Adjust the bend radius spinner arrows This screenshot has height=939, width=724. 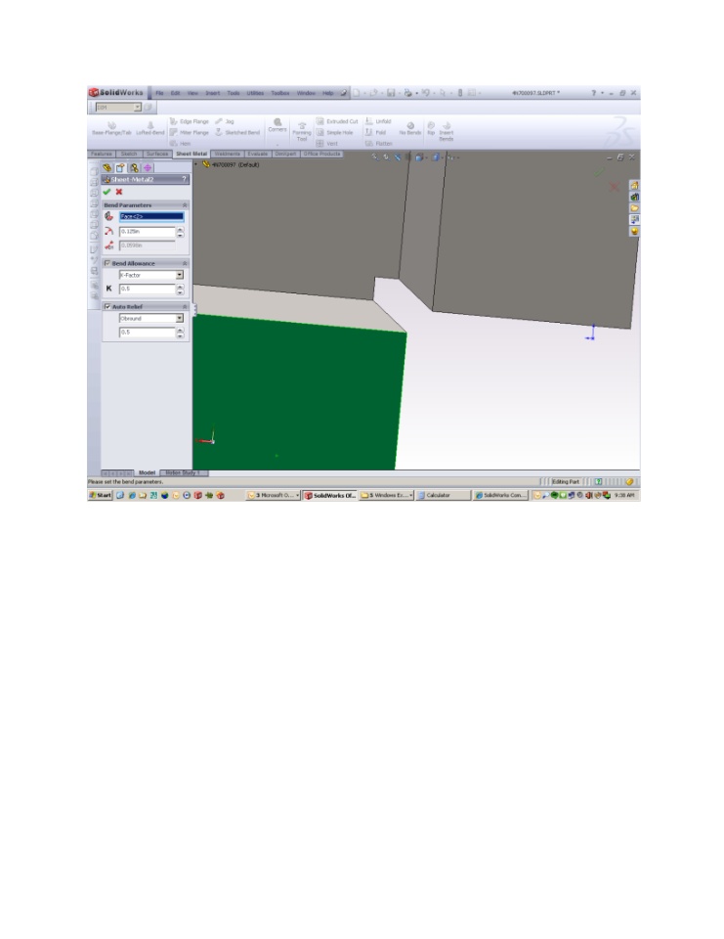[180, 232]
